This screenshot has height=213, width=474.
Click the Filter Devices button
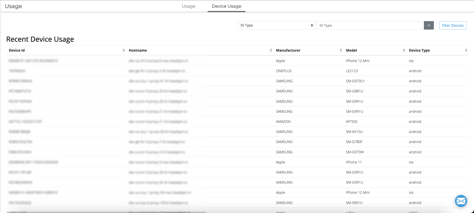coord(453,25)
